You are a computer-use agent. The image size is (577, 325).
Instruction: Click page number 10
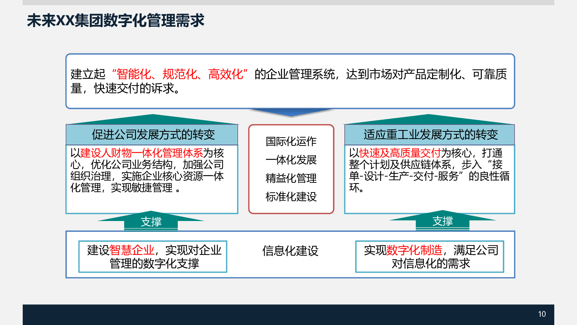point(542,314)
